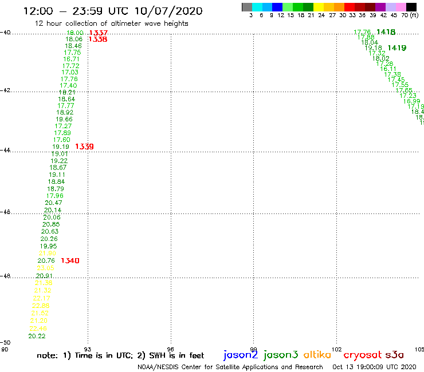Click the 17.03 wave height reading

click(x=70, y=73)
